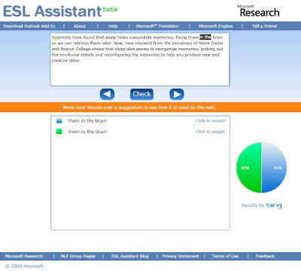Select the 'them to the brain' suggestion text
This screenshot has width=301, height=271.
(x=87, y=132)
